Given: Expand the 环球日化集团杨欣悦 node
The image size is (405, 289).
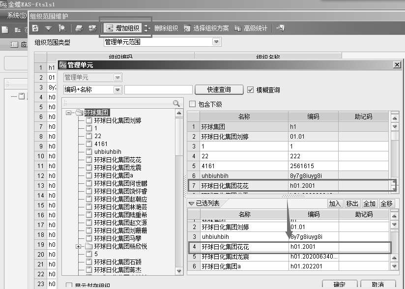Looking at the screenshot, I should [x=78, y=246].
